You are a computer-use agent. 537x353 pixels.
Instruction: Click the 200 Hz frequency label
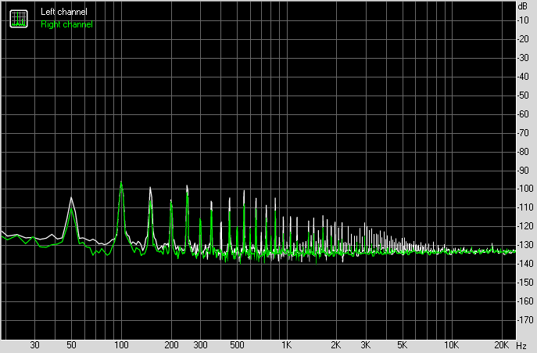[x=171, y=345]
